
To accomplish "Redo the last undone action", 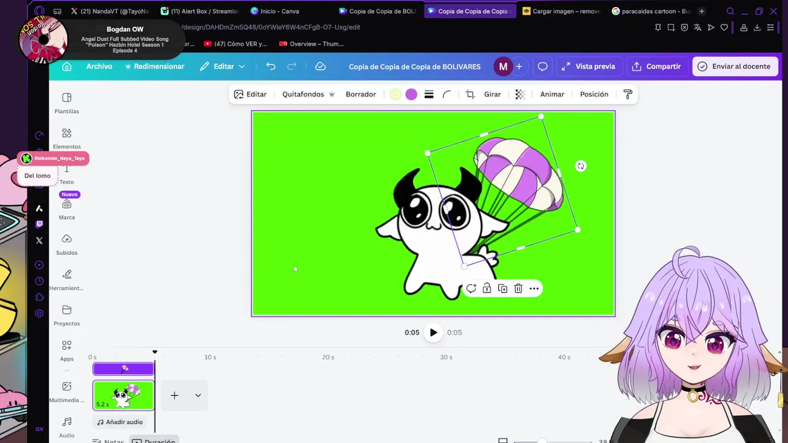I will click(292, 66).
